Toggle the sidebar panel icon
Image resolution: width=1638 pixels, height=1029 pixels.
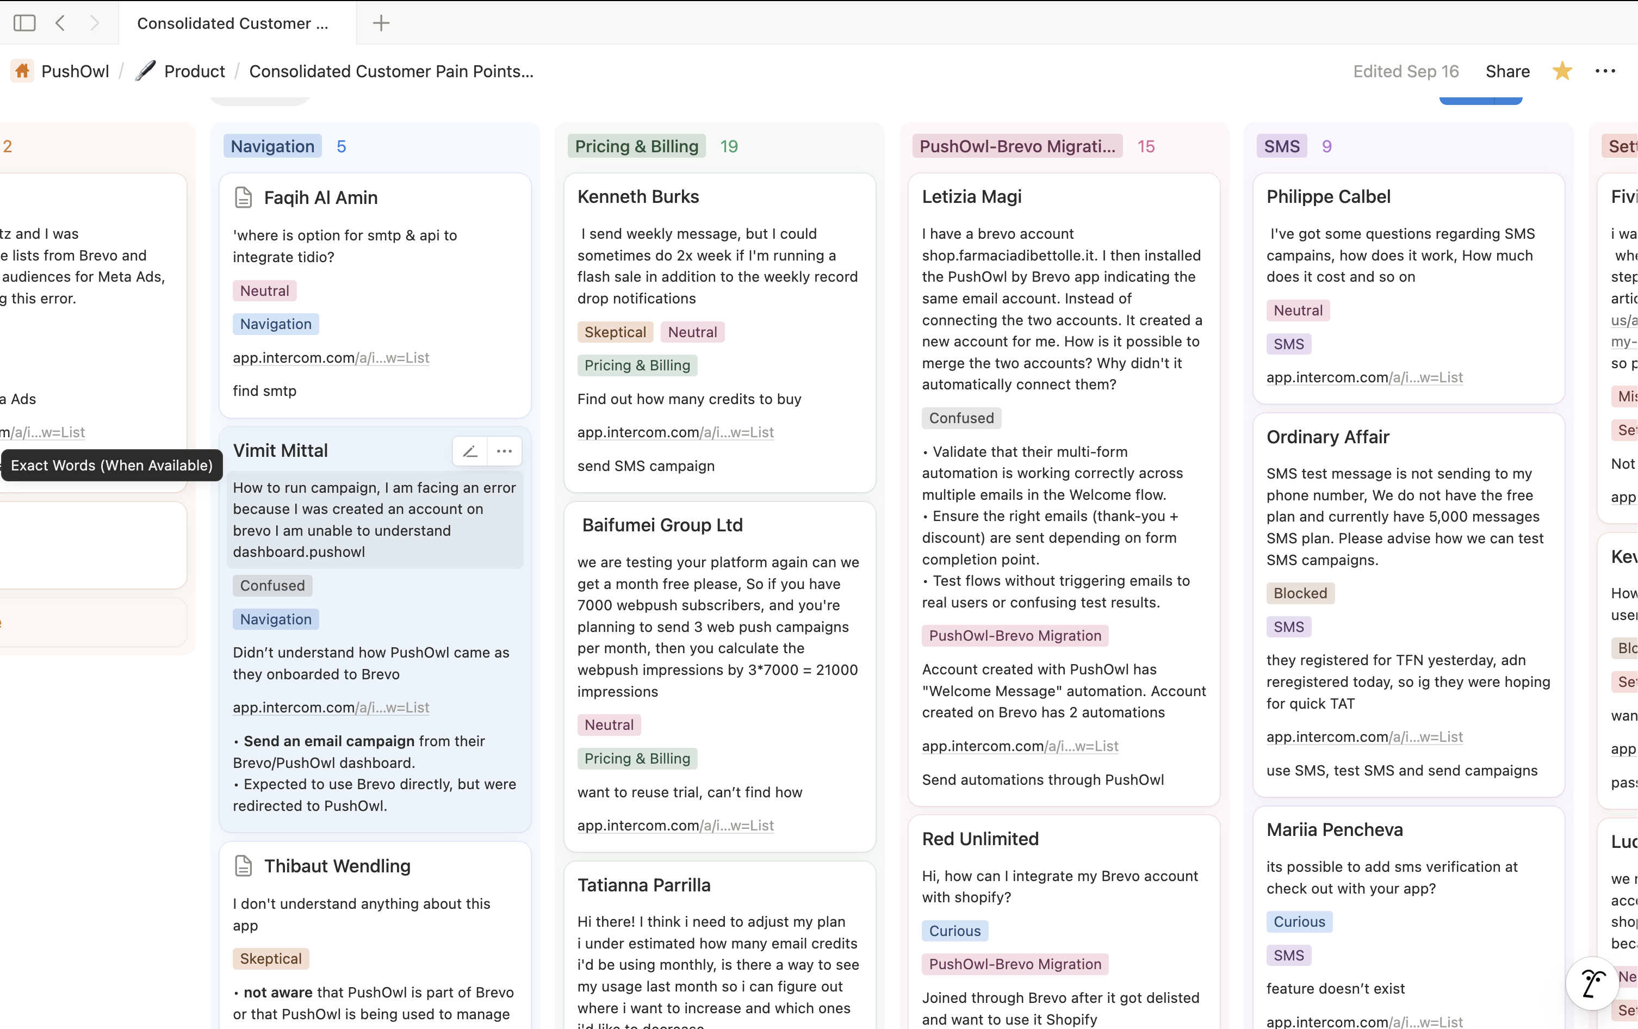click(x=24, y=23)
